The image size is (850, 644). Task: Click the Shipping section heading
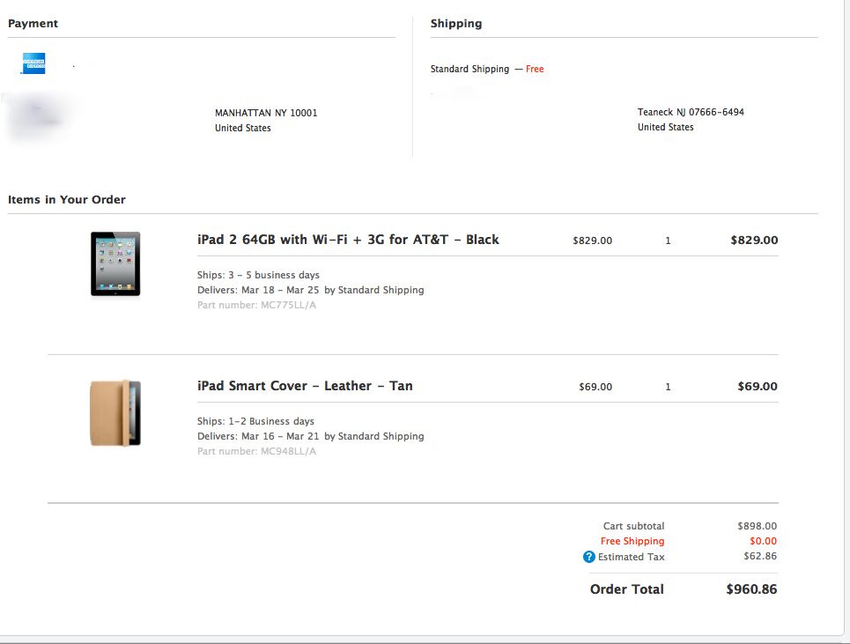click(456, 24)
